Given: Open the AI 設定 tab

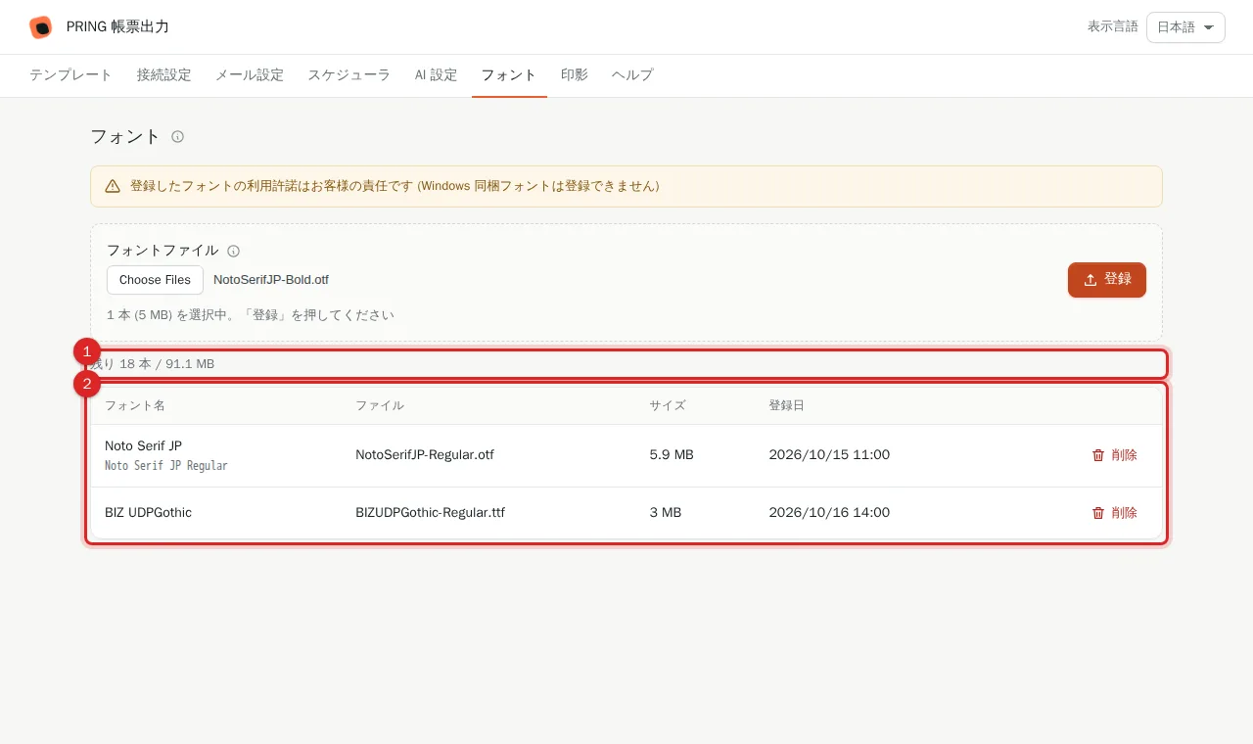Looking at the screenshot, I should [x=436, y=75].
